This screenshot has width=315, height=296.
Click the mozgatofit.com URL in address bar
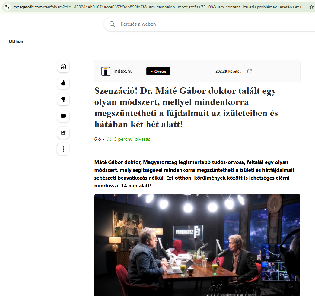(159, 7)
